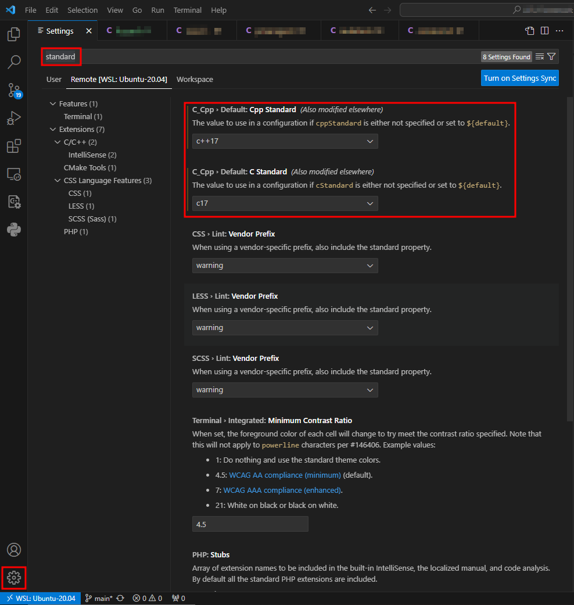Open the Go menu
The image size is (574, 605).
pos(137,10)
